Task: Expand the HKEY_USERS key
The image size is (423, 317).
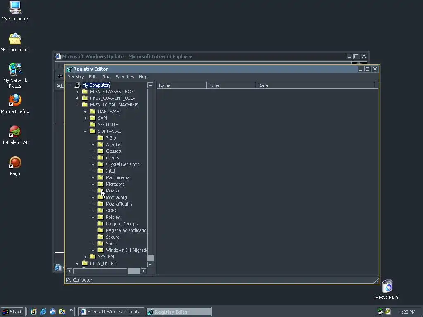Action: click(x=77, y=263)
